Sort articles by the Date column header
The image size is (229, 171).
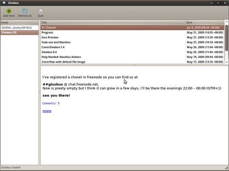tap(205, 23)
